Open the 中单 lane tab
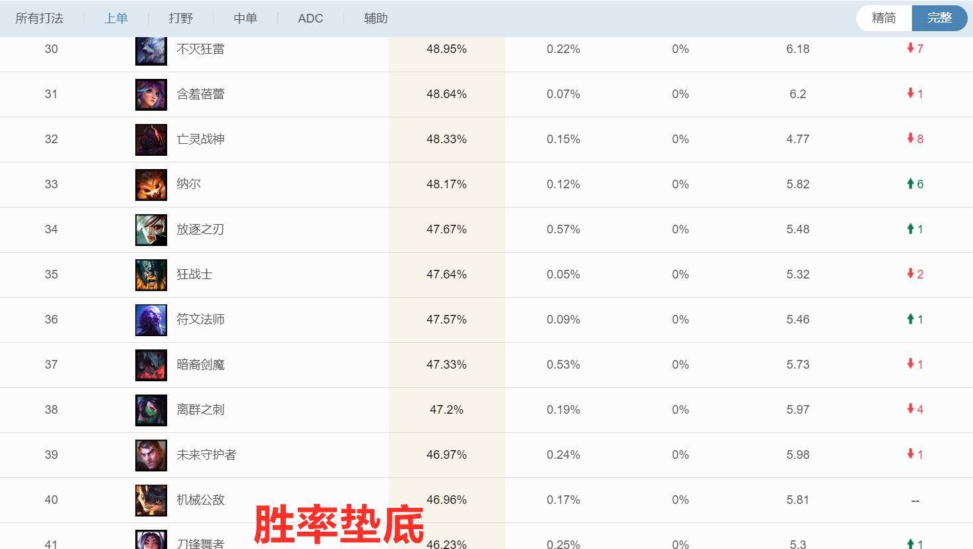The height and width of the screenshot is (549, 973). point(245,19)
